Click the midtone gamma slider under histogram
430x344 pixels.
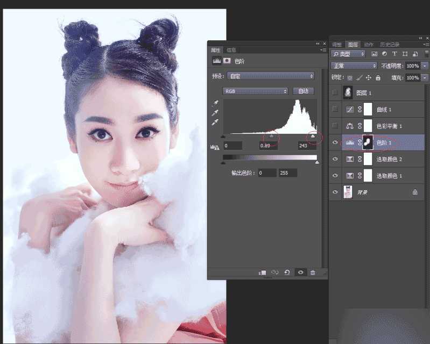click(271, 135)
